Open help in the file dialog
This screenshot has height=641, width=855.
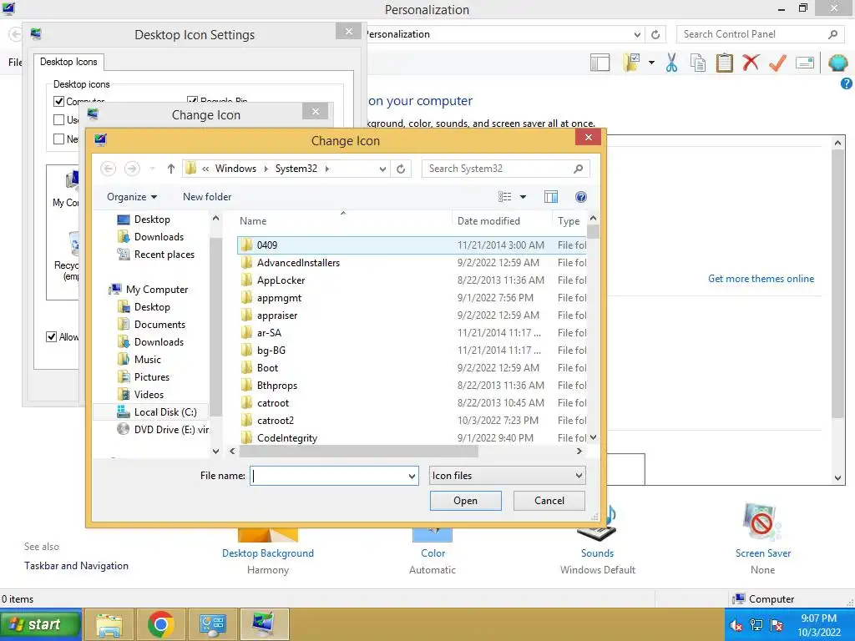point(581,197)
